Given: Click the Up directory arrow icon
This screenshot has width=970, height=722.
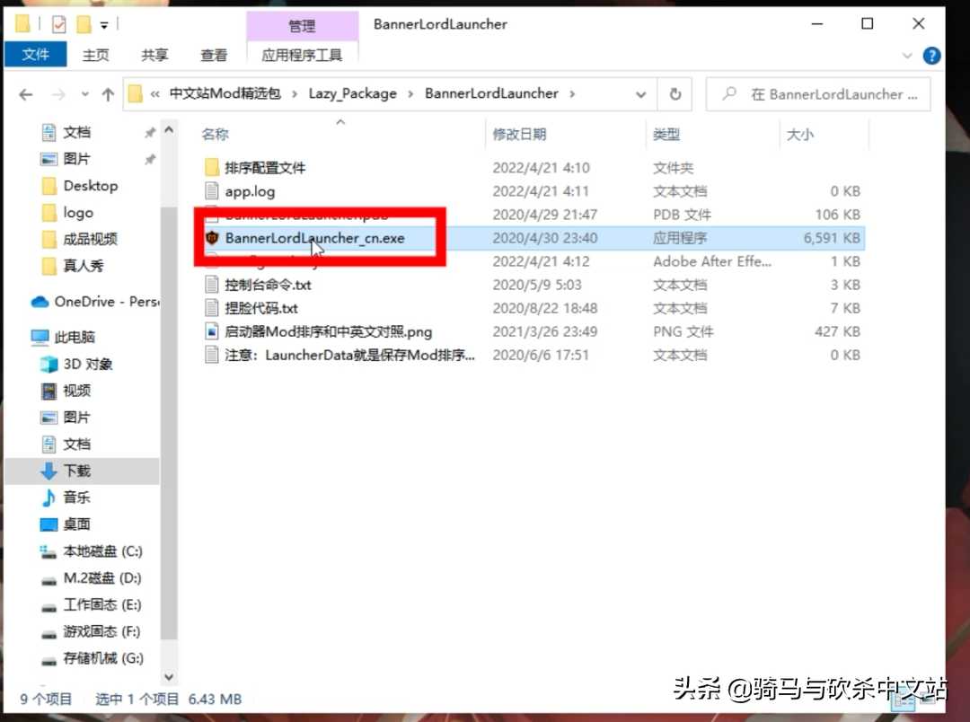Looking at the screenshot, I should (108, 94).
